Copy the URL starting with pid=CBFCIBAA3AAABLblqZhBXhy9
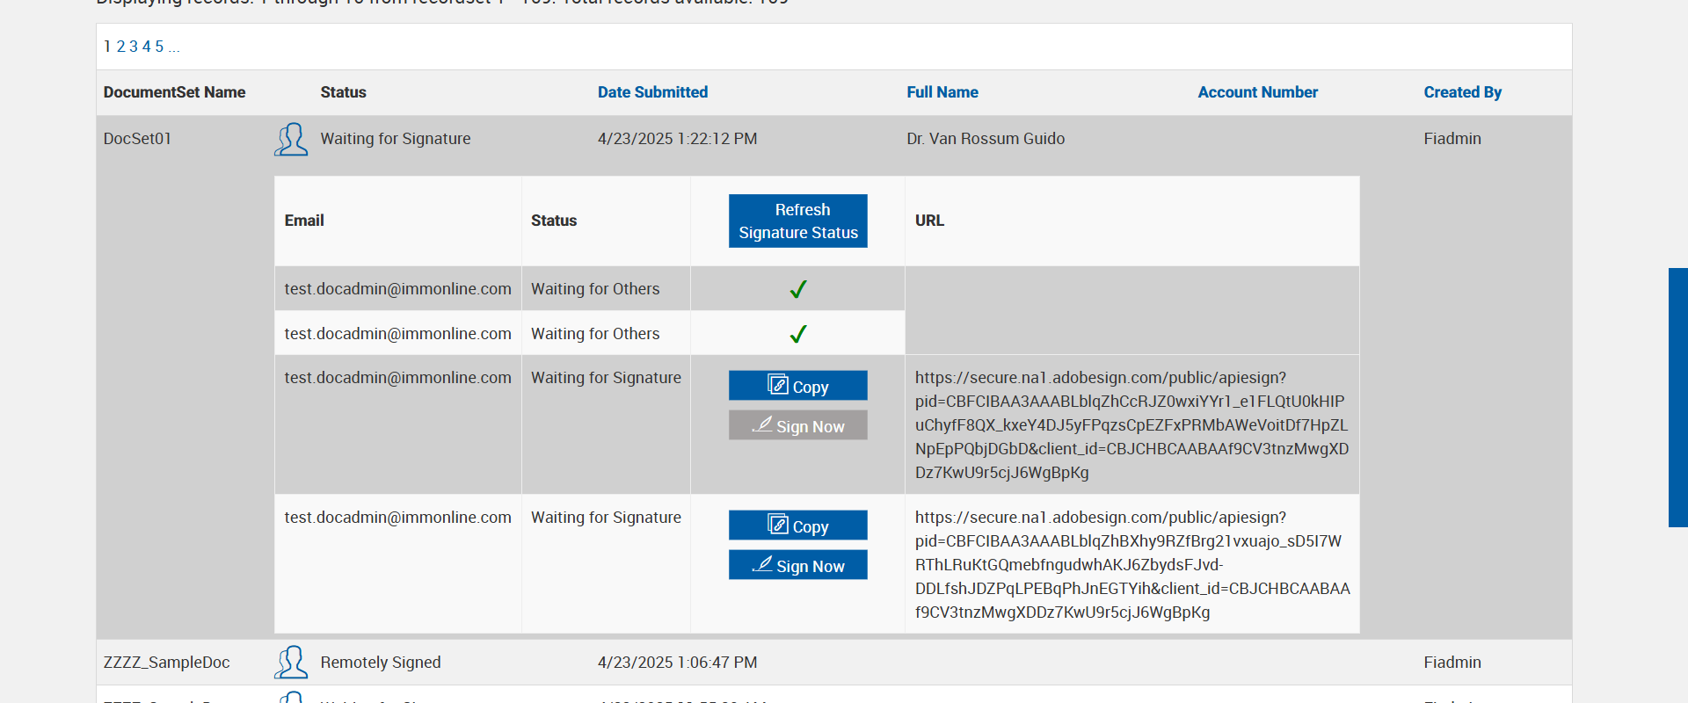1688x703 pixels. point(798,525)
